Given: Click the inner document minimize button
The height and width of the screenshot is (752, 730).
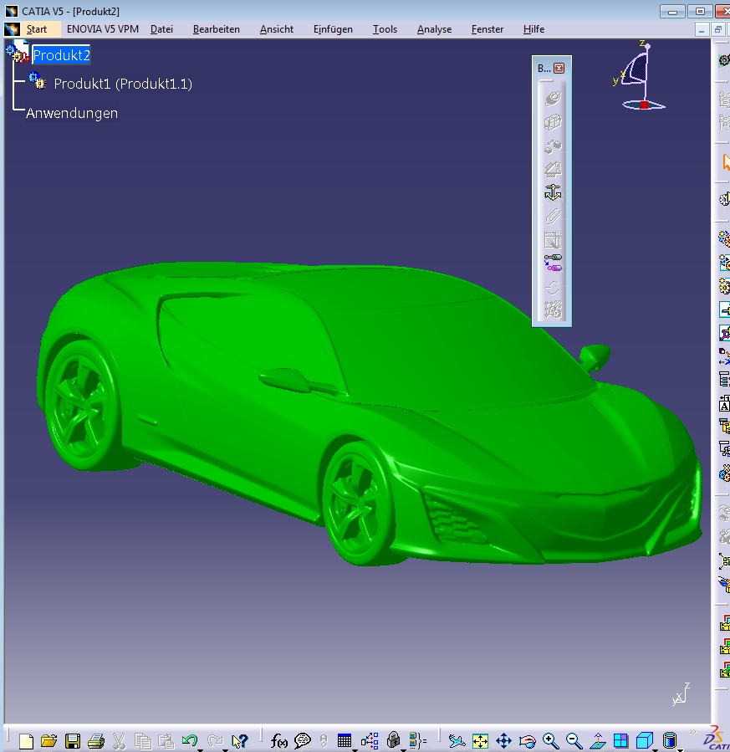Looking at the screenshot, I should click(x=702, y=30).
